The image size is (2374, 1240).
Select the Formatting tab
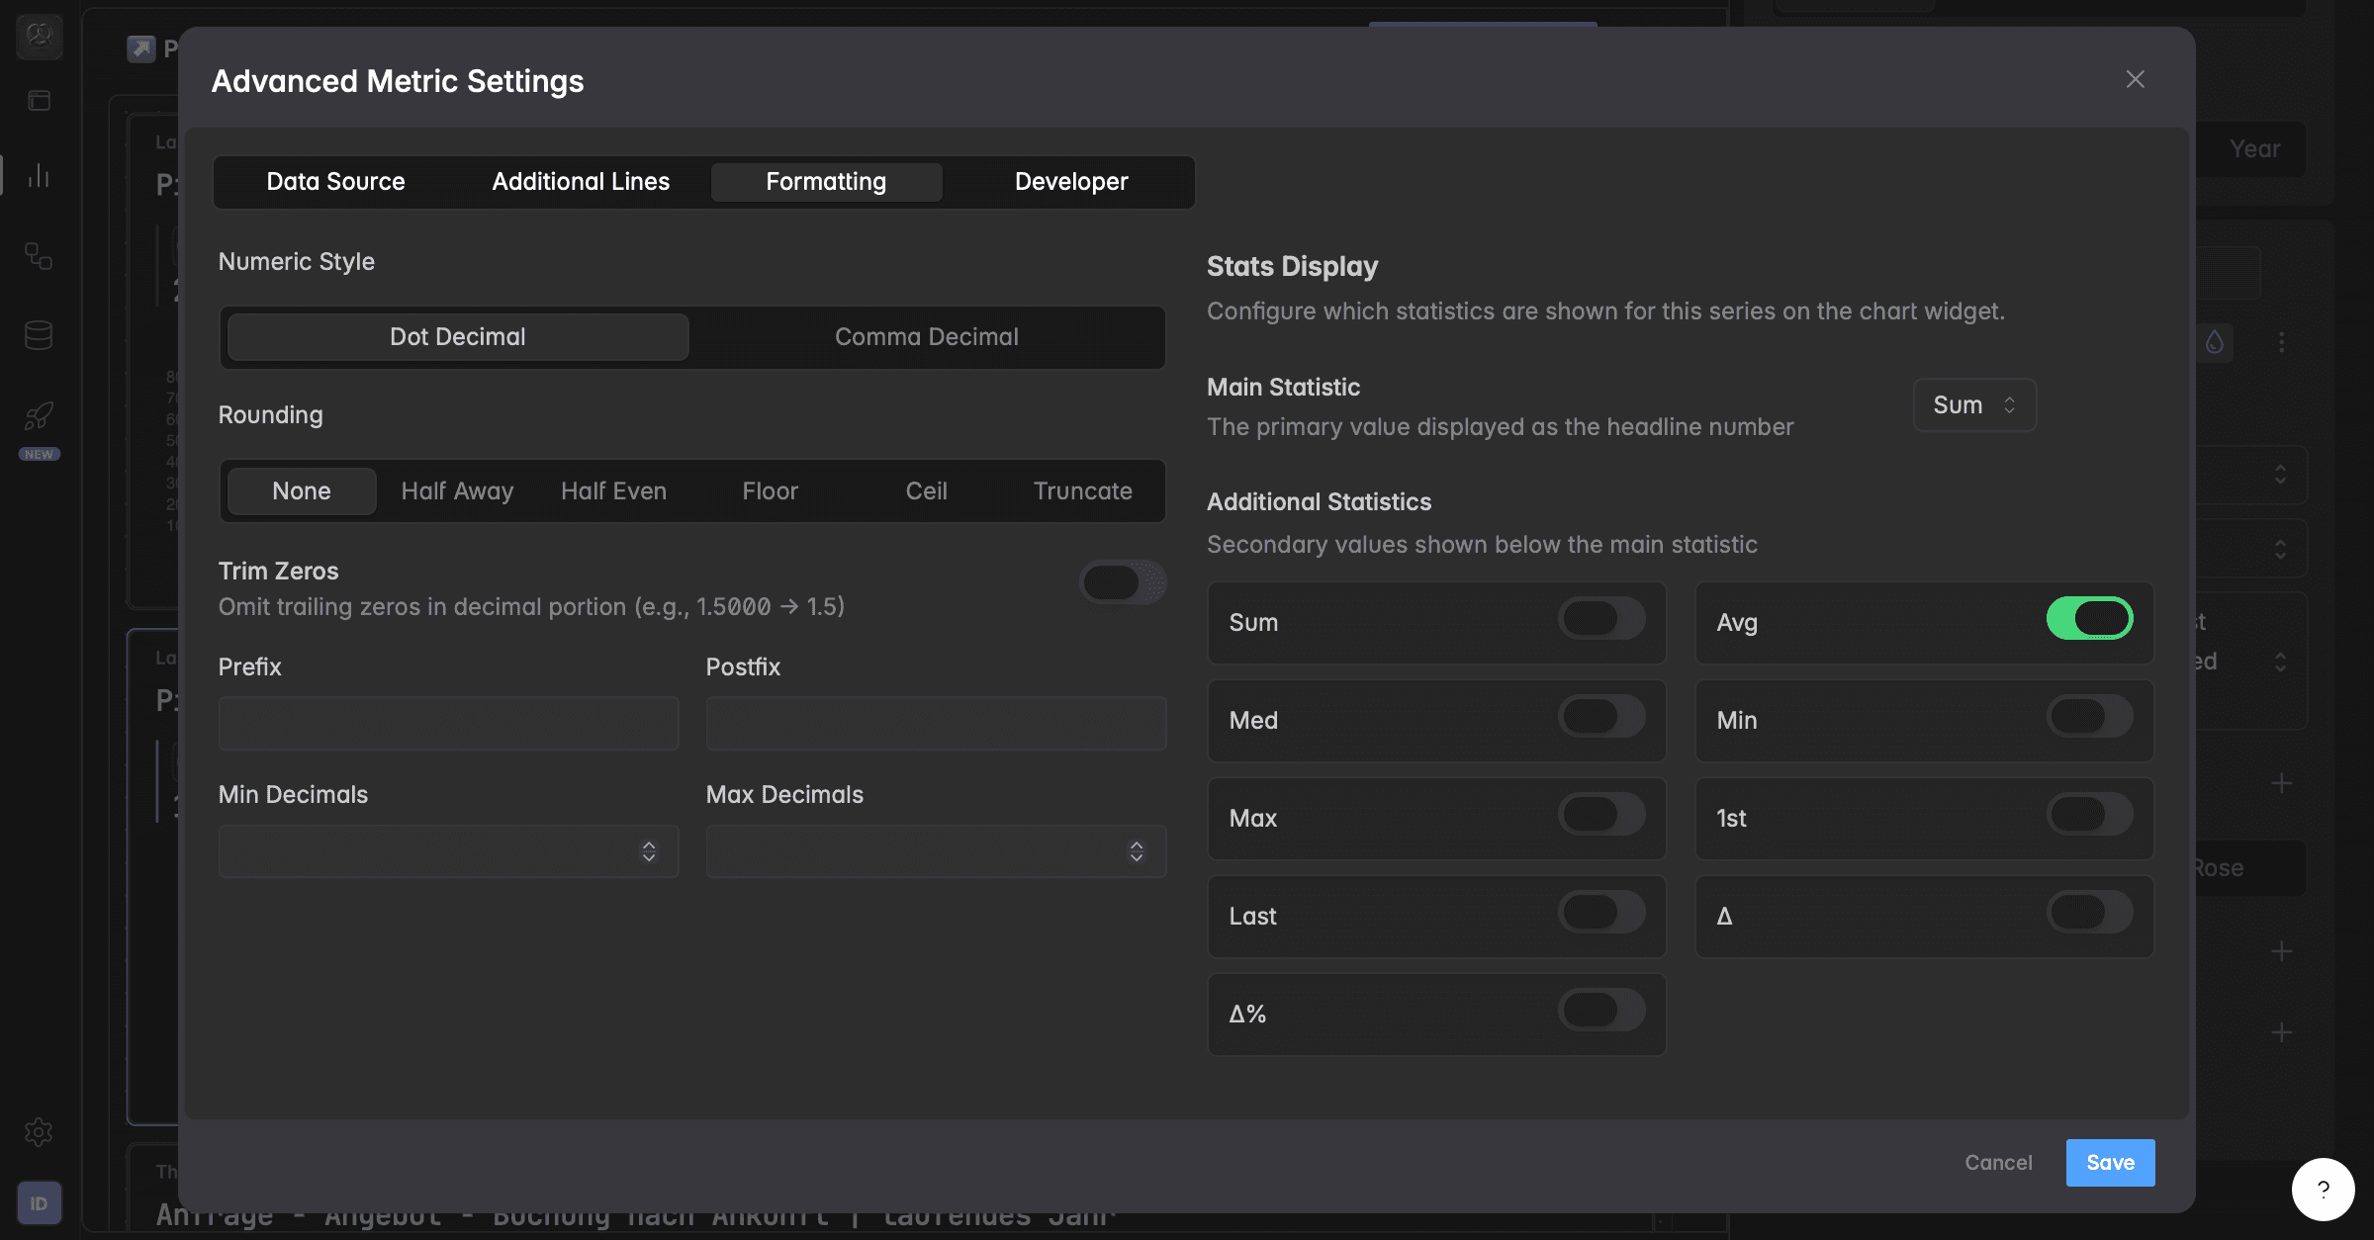[826, 182]
